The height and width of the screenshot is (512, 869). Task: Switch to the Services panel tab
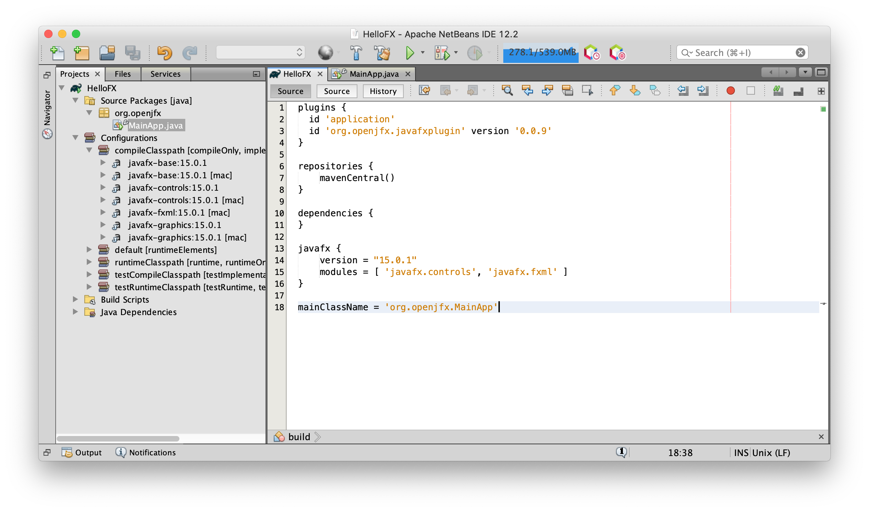click(x=165, y=74)
